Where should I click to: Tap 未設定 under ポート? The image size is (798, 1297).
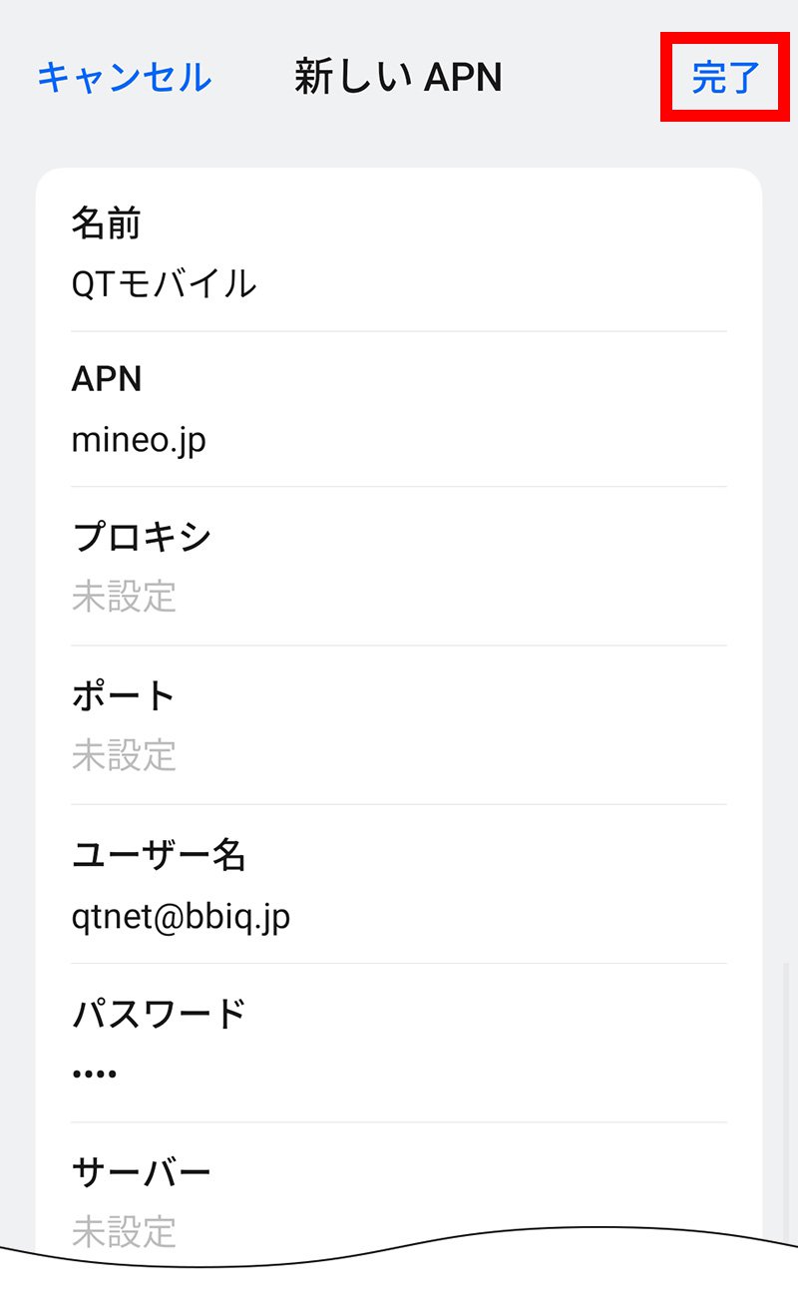click(x=124, y=755)
